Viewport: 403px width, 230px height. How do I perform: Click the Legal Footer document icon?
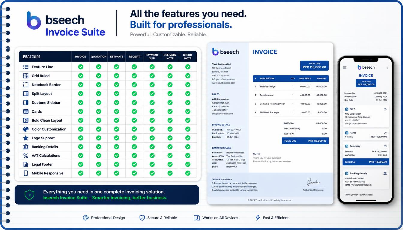(x=26, y=164)
